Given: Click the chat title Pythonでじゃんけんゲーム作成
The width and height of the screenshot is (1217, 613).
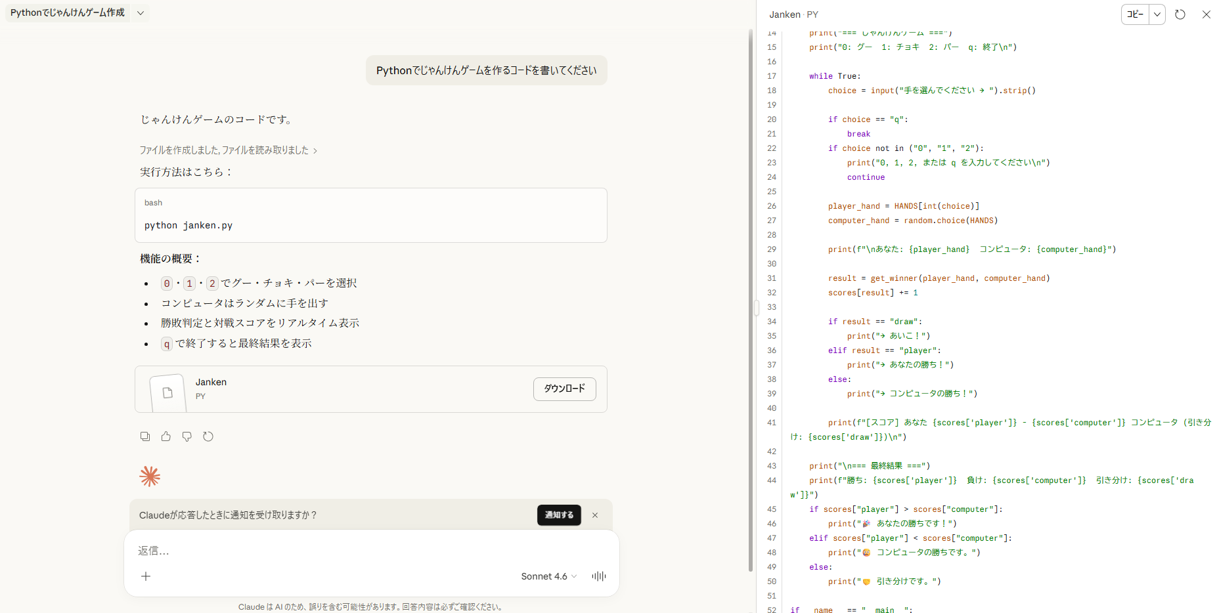Looking at the screenshot, I should tap(68, 13).
